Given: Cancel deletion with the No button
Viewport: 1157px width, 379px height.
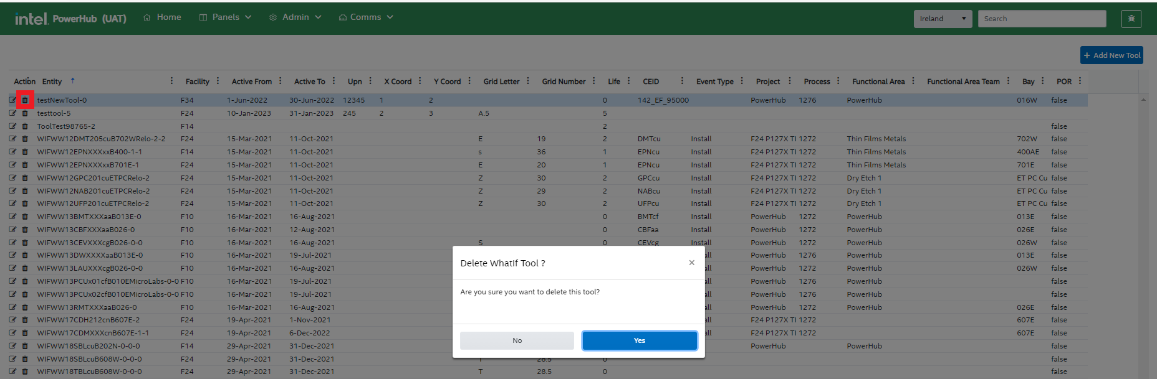Looking at the screenshot, I should tap(517, 340).
